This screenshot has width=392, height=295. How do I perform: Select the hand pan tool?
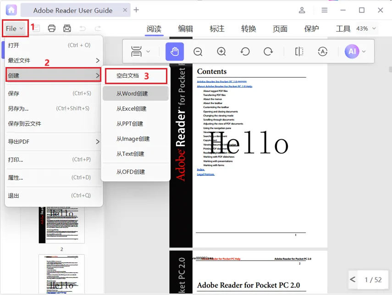[x=175, y=51]
